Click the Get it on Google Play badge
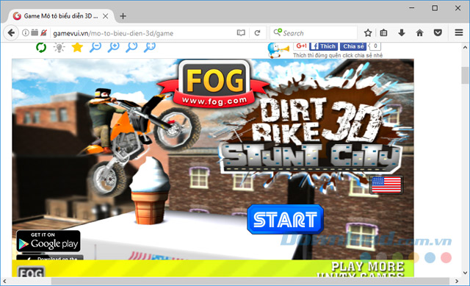Image resolution: width=470 pixels, height=286 pixels. pos(48,241)
